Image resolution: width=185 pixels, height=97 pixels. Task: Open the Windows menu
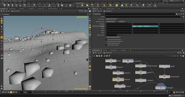15,1
